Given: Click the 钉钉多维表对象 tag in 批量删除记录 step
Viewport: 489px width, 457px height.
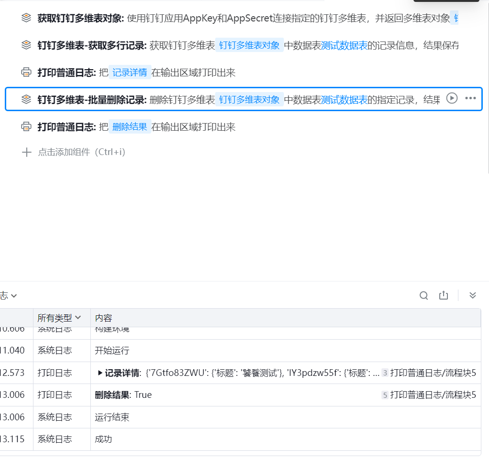Looking at the screenshot, I should [x=249, y=100].
